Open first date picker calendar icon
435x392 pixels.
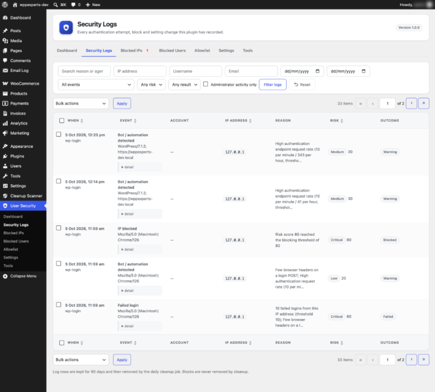pyautogui.click(x=318, y=71)
